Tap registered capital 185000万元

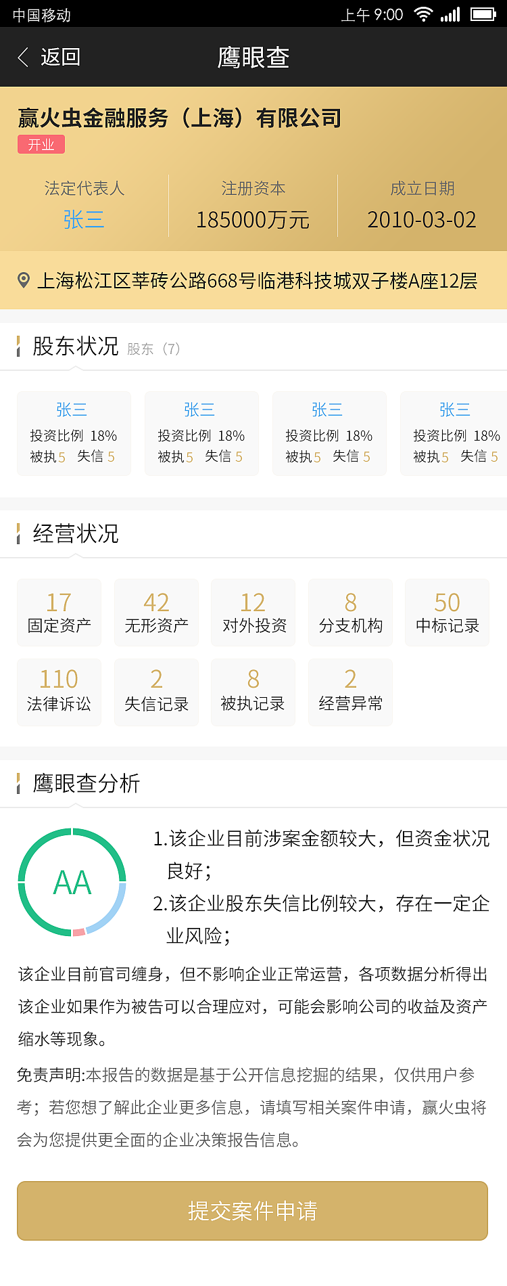pyautogui.click(x=253, y=219)
